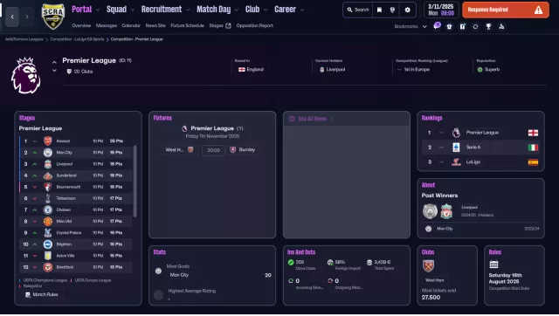The width and height of the screenshot is (559, 316).
Task: Open the Squad menu dropdown arrow
Action: (133, 10)
